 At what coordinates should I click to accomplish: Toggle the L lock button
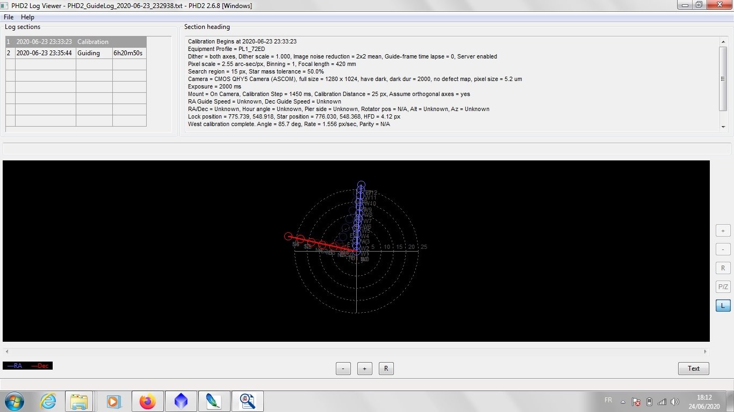coord(723,306)
